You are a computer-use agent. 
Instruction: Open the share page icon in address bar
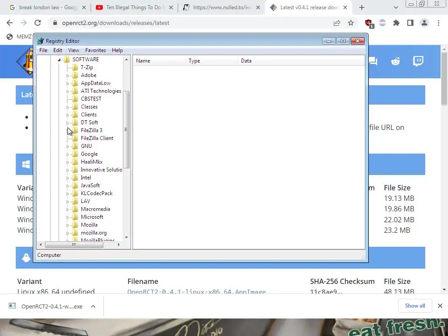[337, 23]
